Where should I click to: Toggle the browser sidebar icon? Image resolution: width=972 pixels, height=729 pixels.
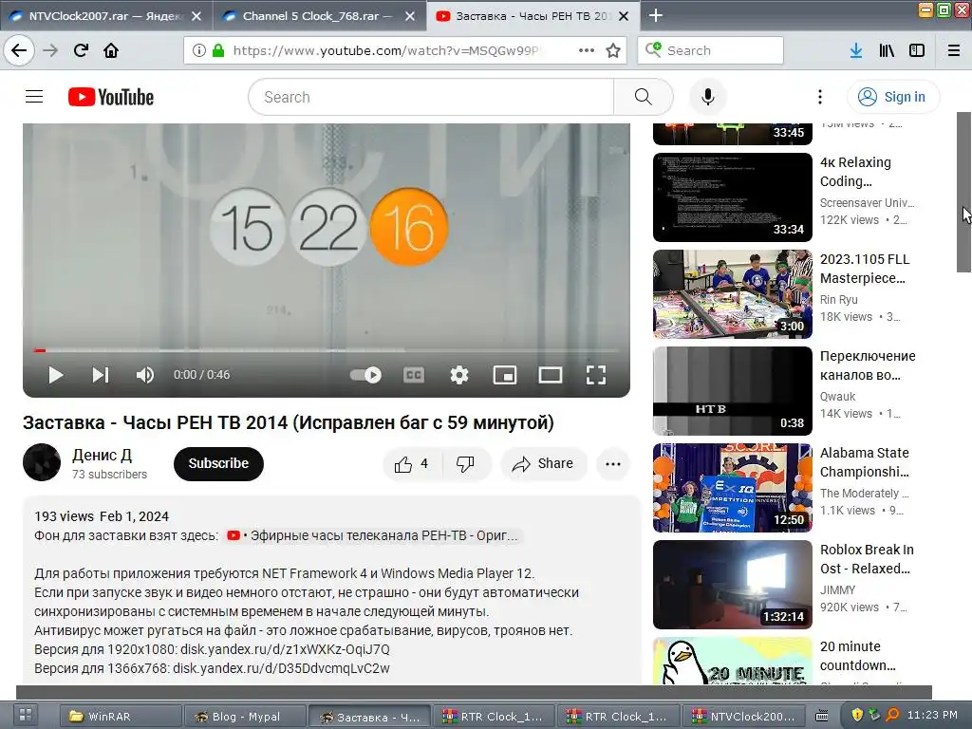click(917, 50)
